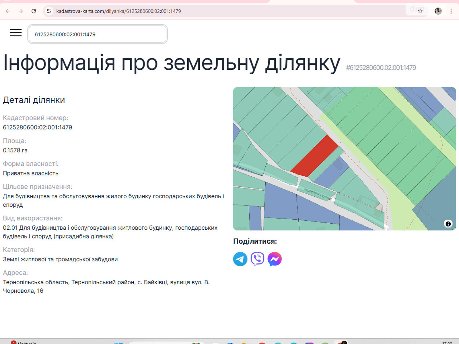Focus the cadastral number search field

98,34
